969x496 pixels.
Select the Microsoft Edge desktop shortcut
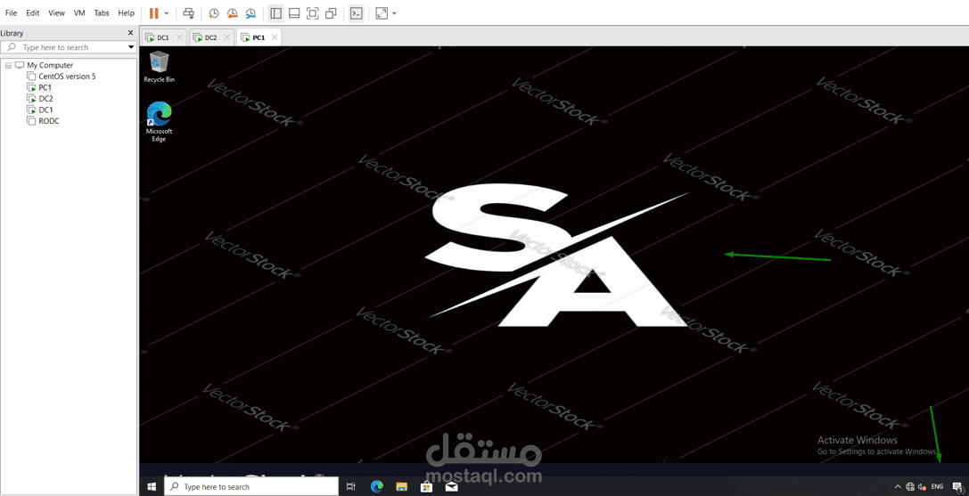pyautogui.click(x=160, y=122)
